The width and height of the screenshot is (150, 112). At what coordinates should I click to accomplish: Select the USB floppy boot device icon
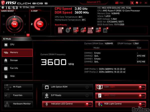(x=98, y=30)
